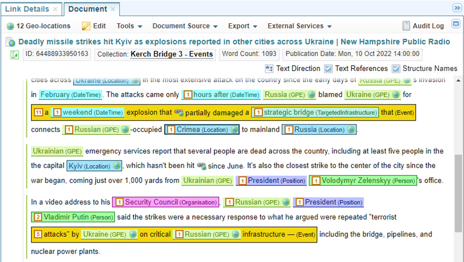Open the Audit Log
464x262 pixels.
pos(423,26)
